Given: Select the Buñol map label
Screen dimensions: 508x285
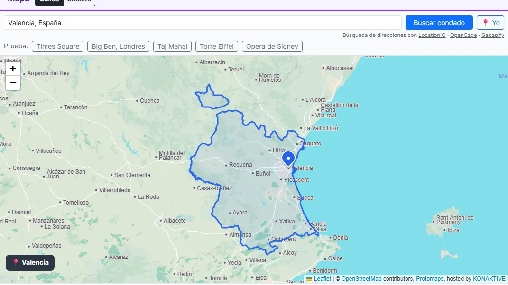Looking at the screenshot, I should click(263, 174).
